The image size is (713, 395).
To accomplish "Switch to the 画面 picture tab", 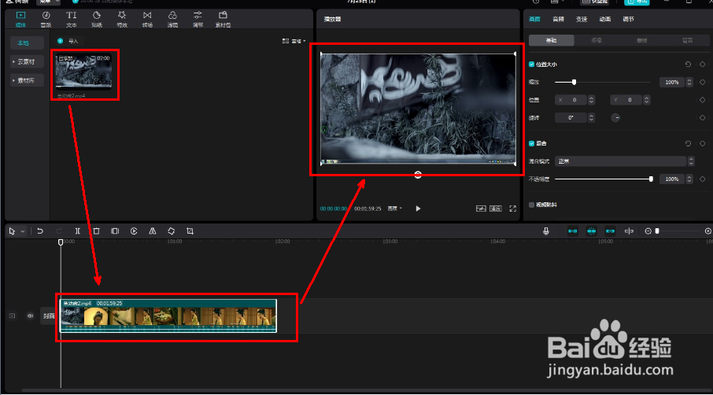I will (x=535, y=19).
